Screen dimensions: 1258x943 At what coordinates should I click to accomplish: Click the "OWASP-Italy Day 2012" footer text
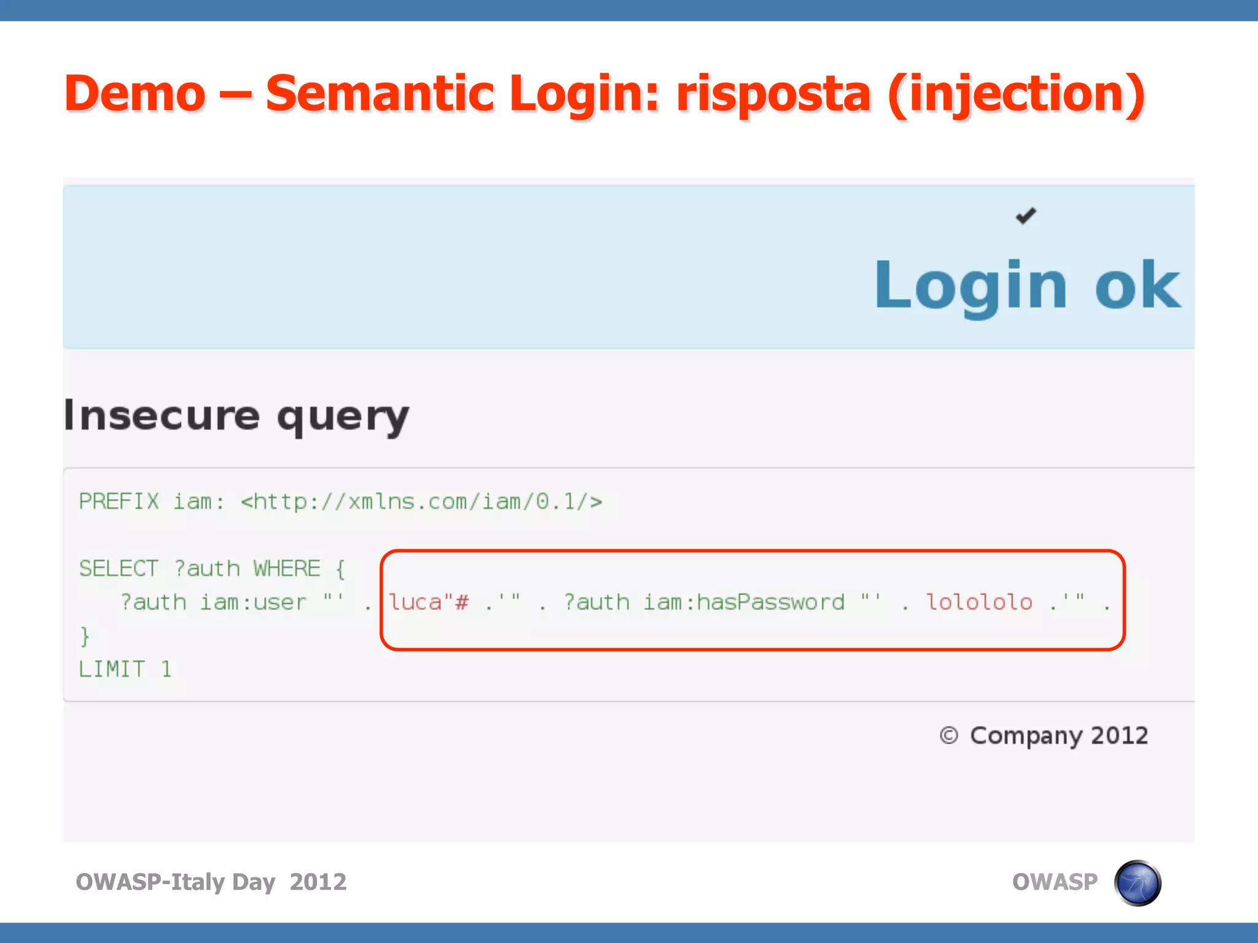coord(211,882)
